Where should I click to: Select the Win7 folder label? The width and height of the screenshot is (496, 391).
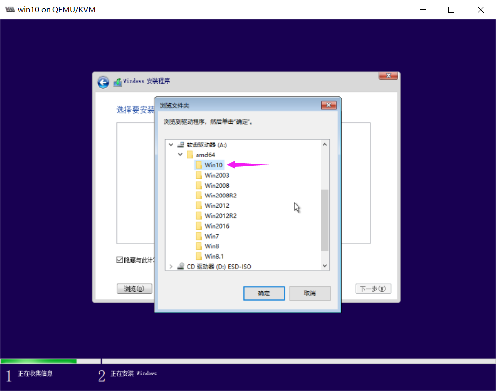point(212,236)
